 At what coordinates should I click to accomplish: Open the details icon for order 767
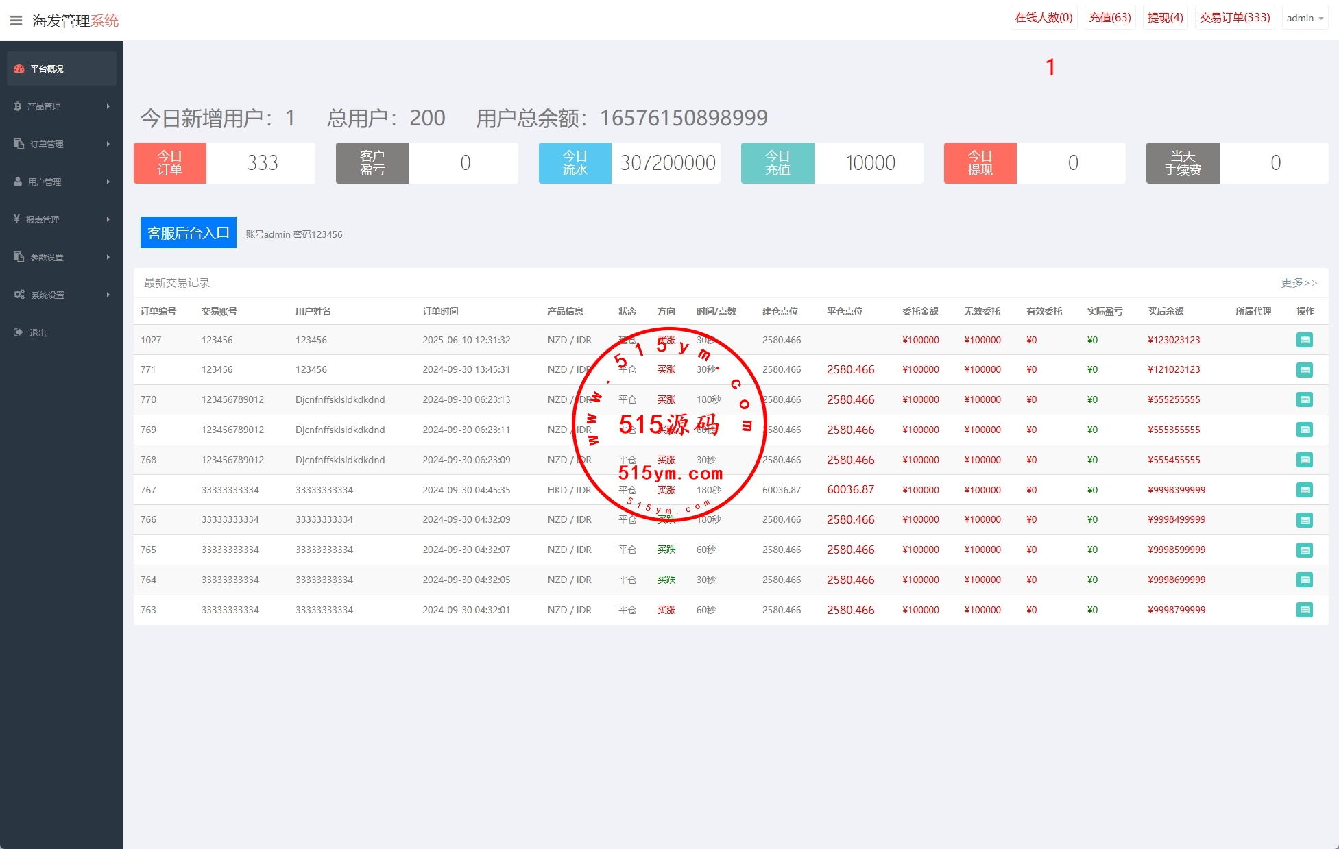1304,490
